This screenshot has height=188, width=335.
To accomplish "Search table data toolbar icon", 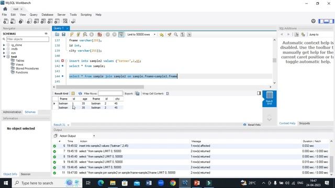I will [65, 21].
